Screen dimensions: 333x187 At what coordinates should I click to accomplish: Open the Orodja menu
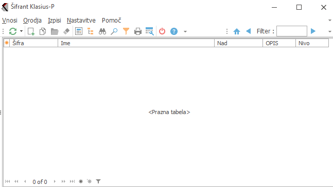coord(32,21)
